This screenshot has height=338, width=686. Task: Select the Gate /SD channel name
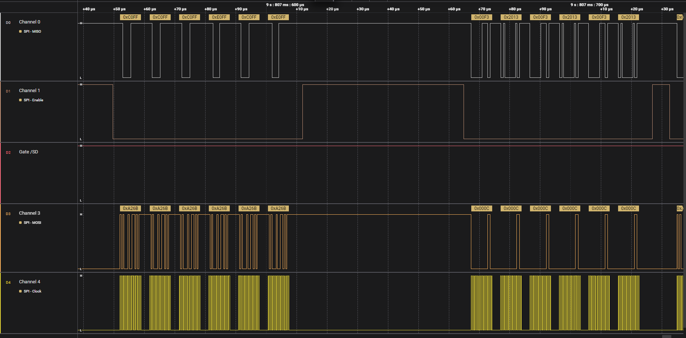click(28, 152)
